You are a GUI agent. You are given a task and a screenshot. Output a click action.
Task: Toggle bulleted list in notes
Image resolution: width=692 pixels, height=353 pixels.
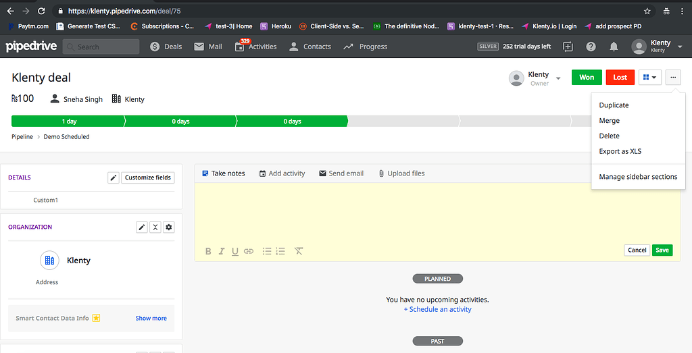[x=267, y=251]
